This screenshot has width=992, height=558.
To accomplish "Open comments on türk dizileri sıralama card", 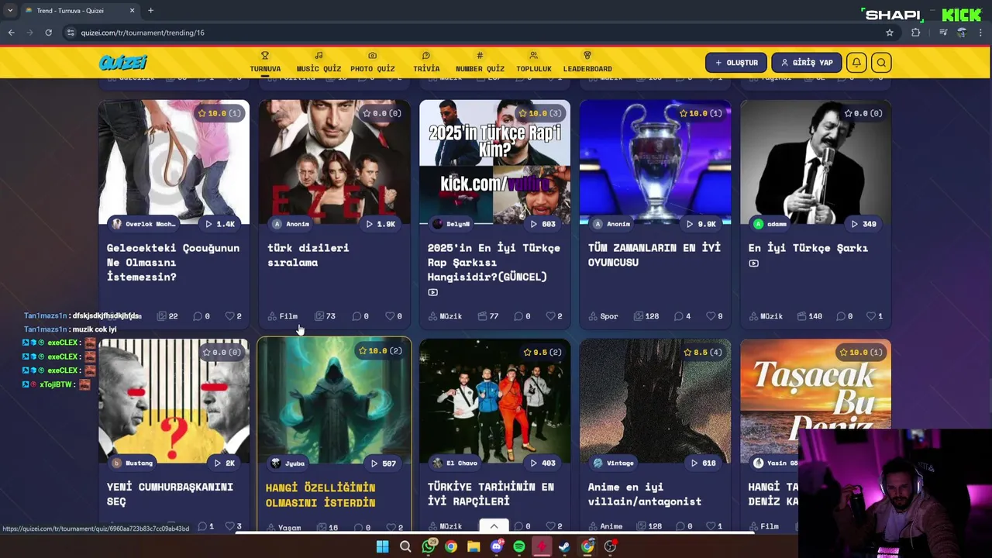I will click(x=360, y=316).
